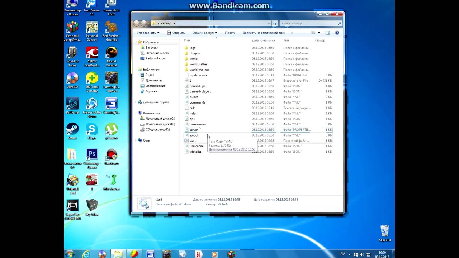Launch Vegas Pro 13.0 from desktop
Image resolution: width=459 pixels, height=258 pixels.
(x=72, y=210)
